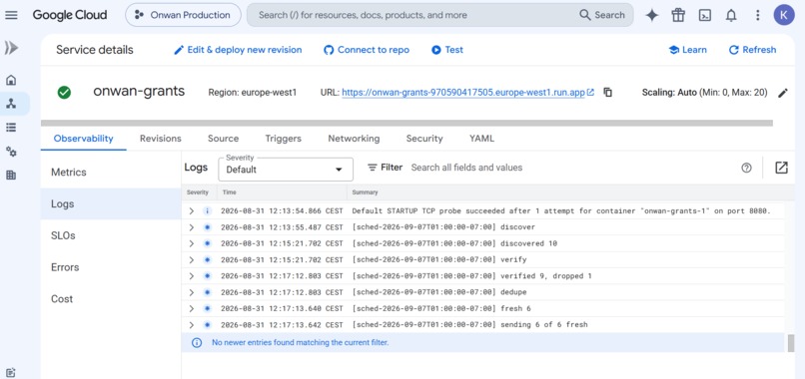805x379 pixels.
Task: Switch to the Security tab
Action: [424, 139]
